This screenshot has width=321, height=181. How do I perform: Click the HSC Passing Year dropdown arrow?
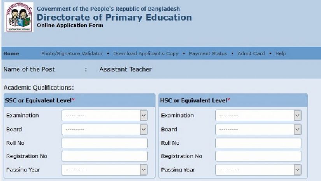tap(298, 170)
